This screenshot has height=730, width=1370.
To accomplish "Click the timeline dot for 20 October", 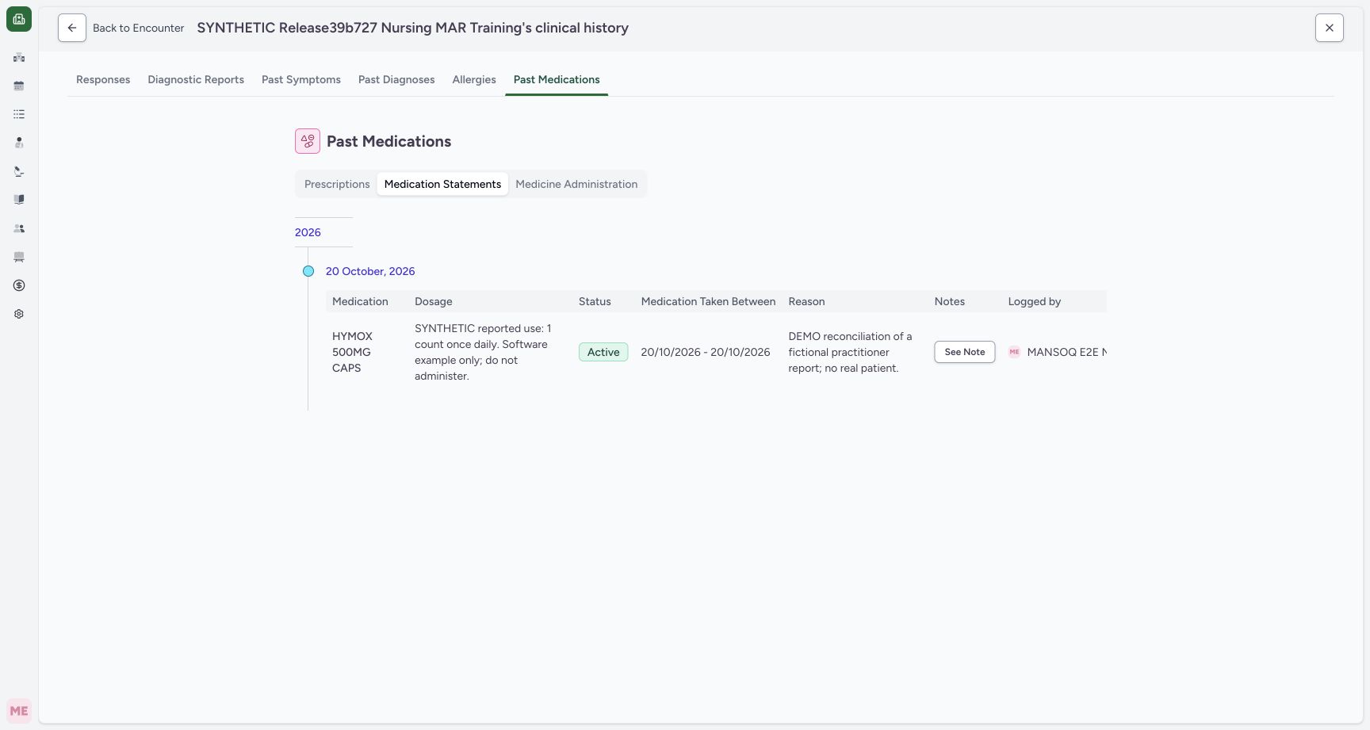I will (308, 271).
